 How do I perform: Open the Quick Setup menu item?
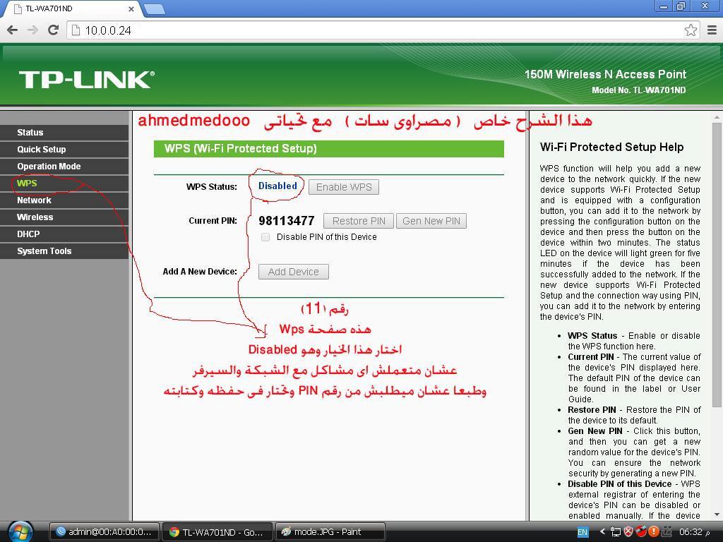(x=64, y=150)
